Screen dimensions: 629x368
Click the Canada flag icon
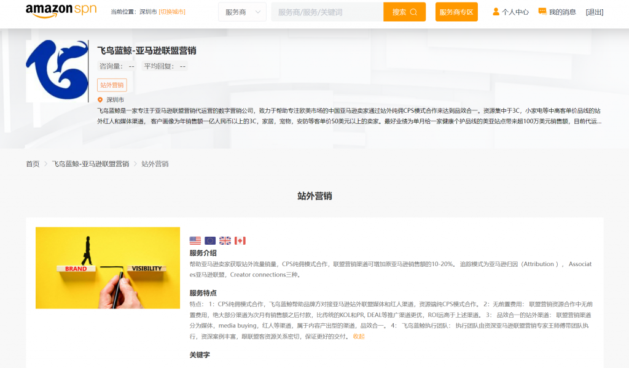click(x=240, y=240)
